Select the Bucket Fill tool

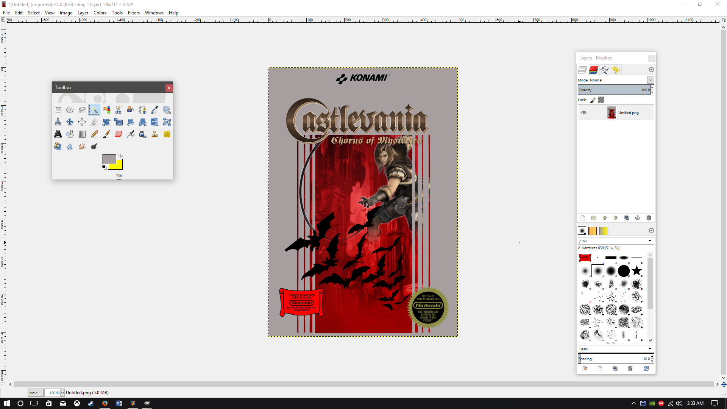[x=70, y=134]
